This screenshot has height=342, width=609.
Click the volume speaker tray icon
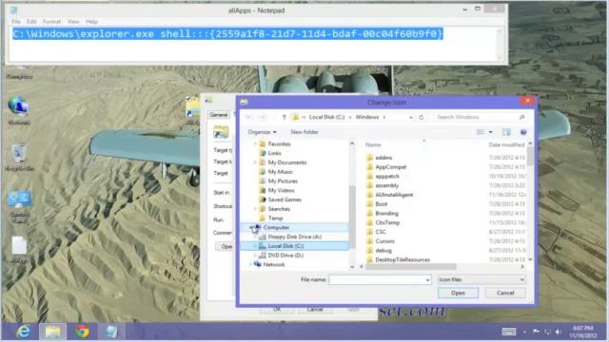(559, 332)
